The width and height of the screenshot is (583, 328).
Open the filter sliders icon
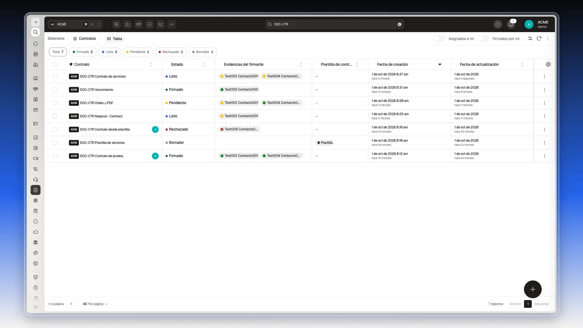530,39
